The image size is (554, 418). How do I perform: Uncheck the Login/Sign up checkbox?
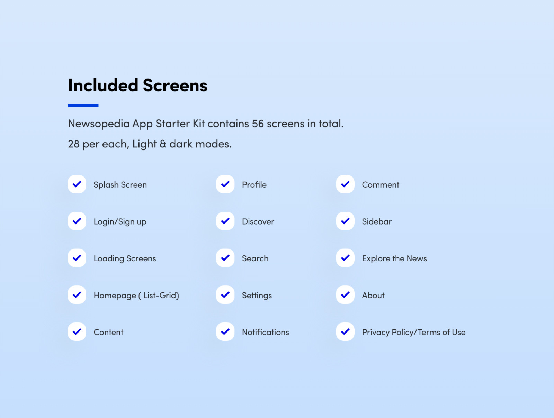click(x=77, y=221)
